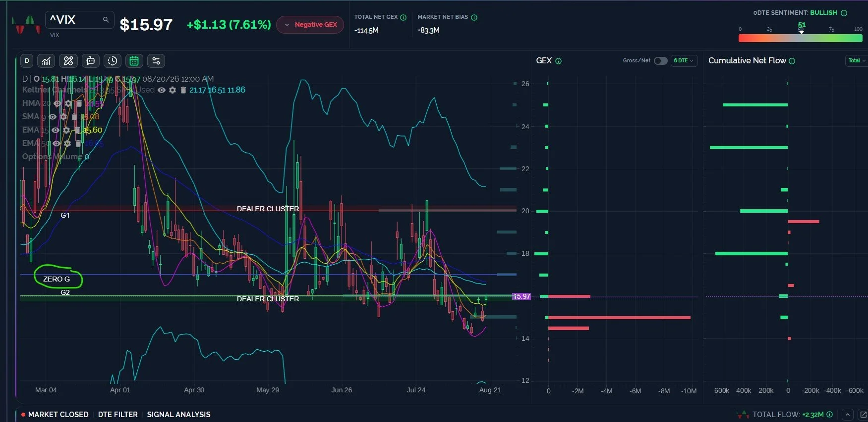Select the drawing tools icon
This screenshot has width=868, height=422.
pos(68,61)
